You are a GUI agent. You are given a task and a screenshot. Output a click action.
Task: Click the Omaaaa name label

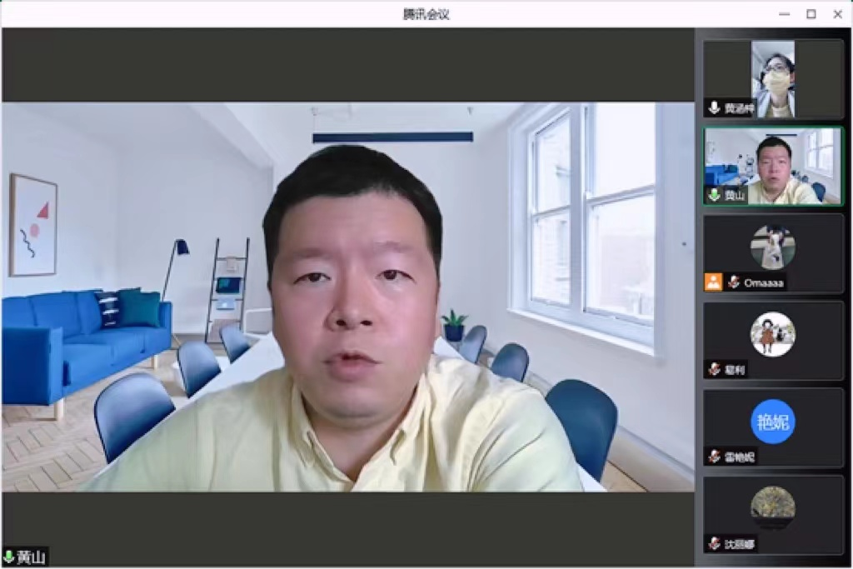(763, 282)
